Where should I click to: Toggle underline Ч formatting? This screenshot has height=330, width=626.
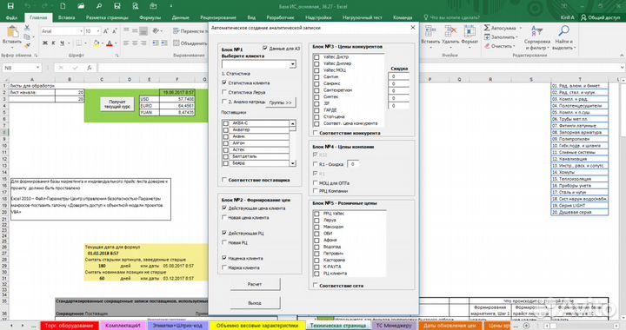62,43
